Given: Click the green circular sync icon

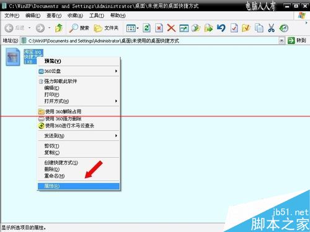Looking at the screenshot, I should pos(284,28).
